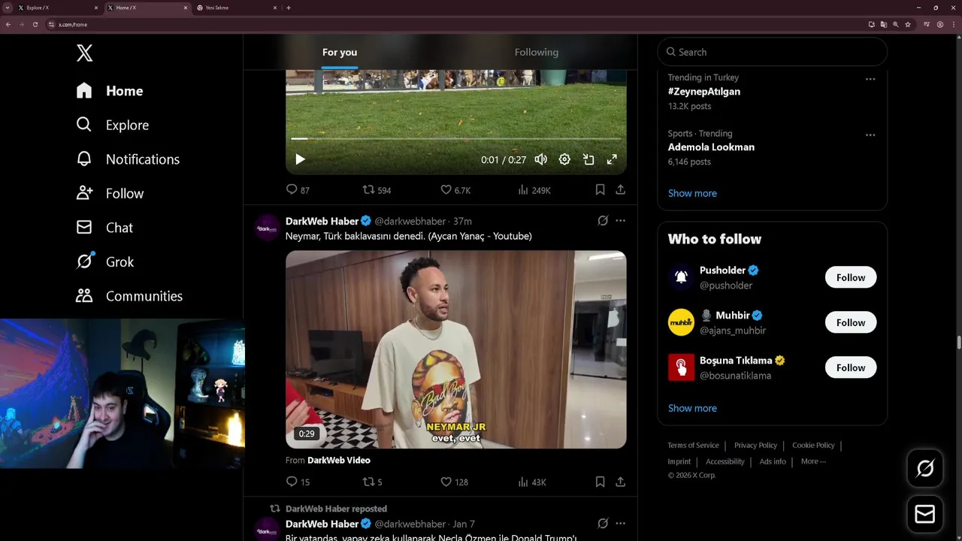Viewport: 962px width, 541px height.
Task: Open Home from the left sidebar
Action: 110,91
